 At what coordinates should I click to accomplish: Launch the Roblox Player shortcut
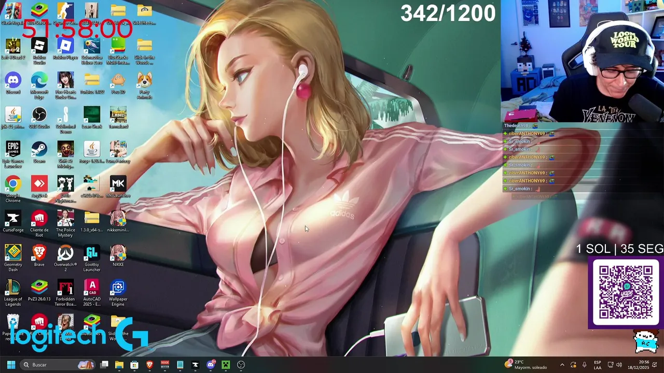(65, 49)
